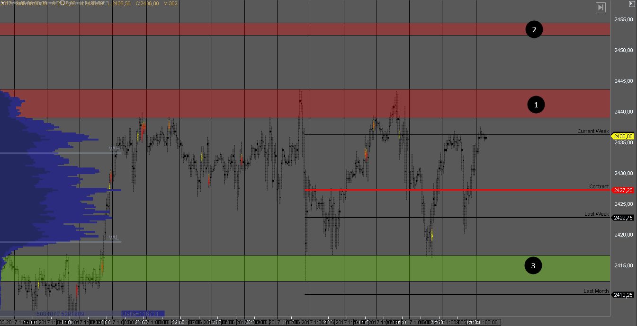Click the black circle marker numbered 3
Screen dimensions: 637x326
[x=533, y=266]
